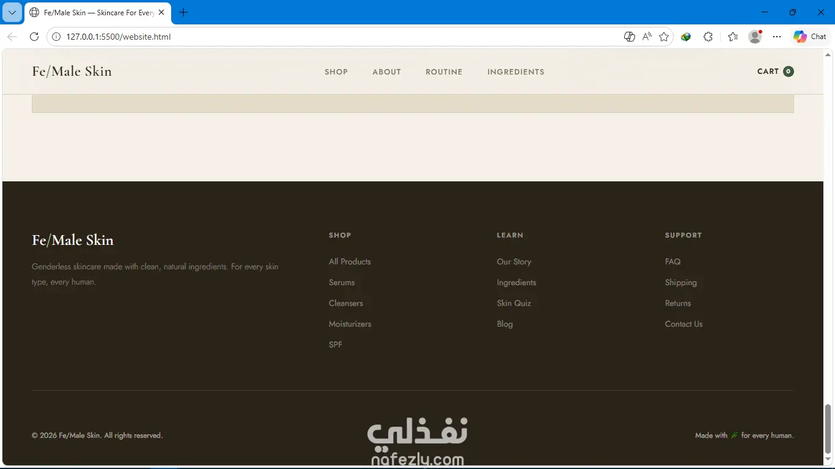Click the copyright 2026 Fe/Male Skin text

(97, 435)
